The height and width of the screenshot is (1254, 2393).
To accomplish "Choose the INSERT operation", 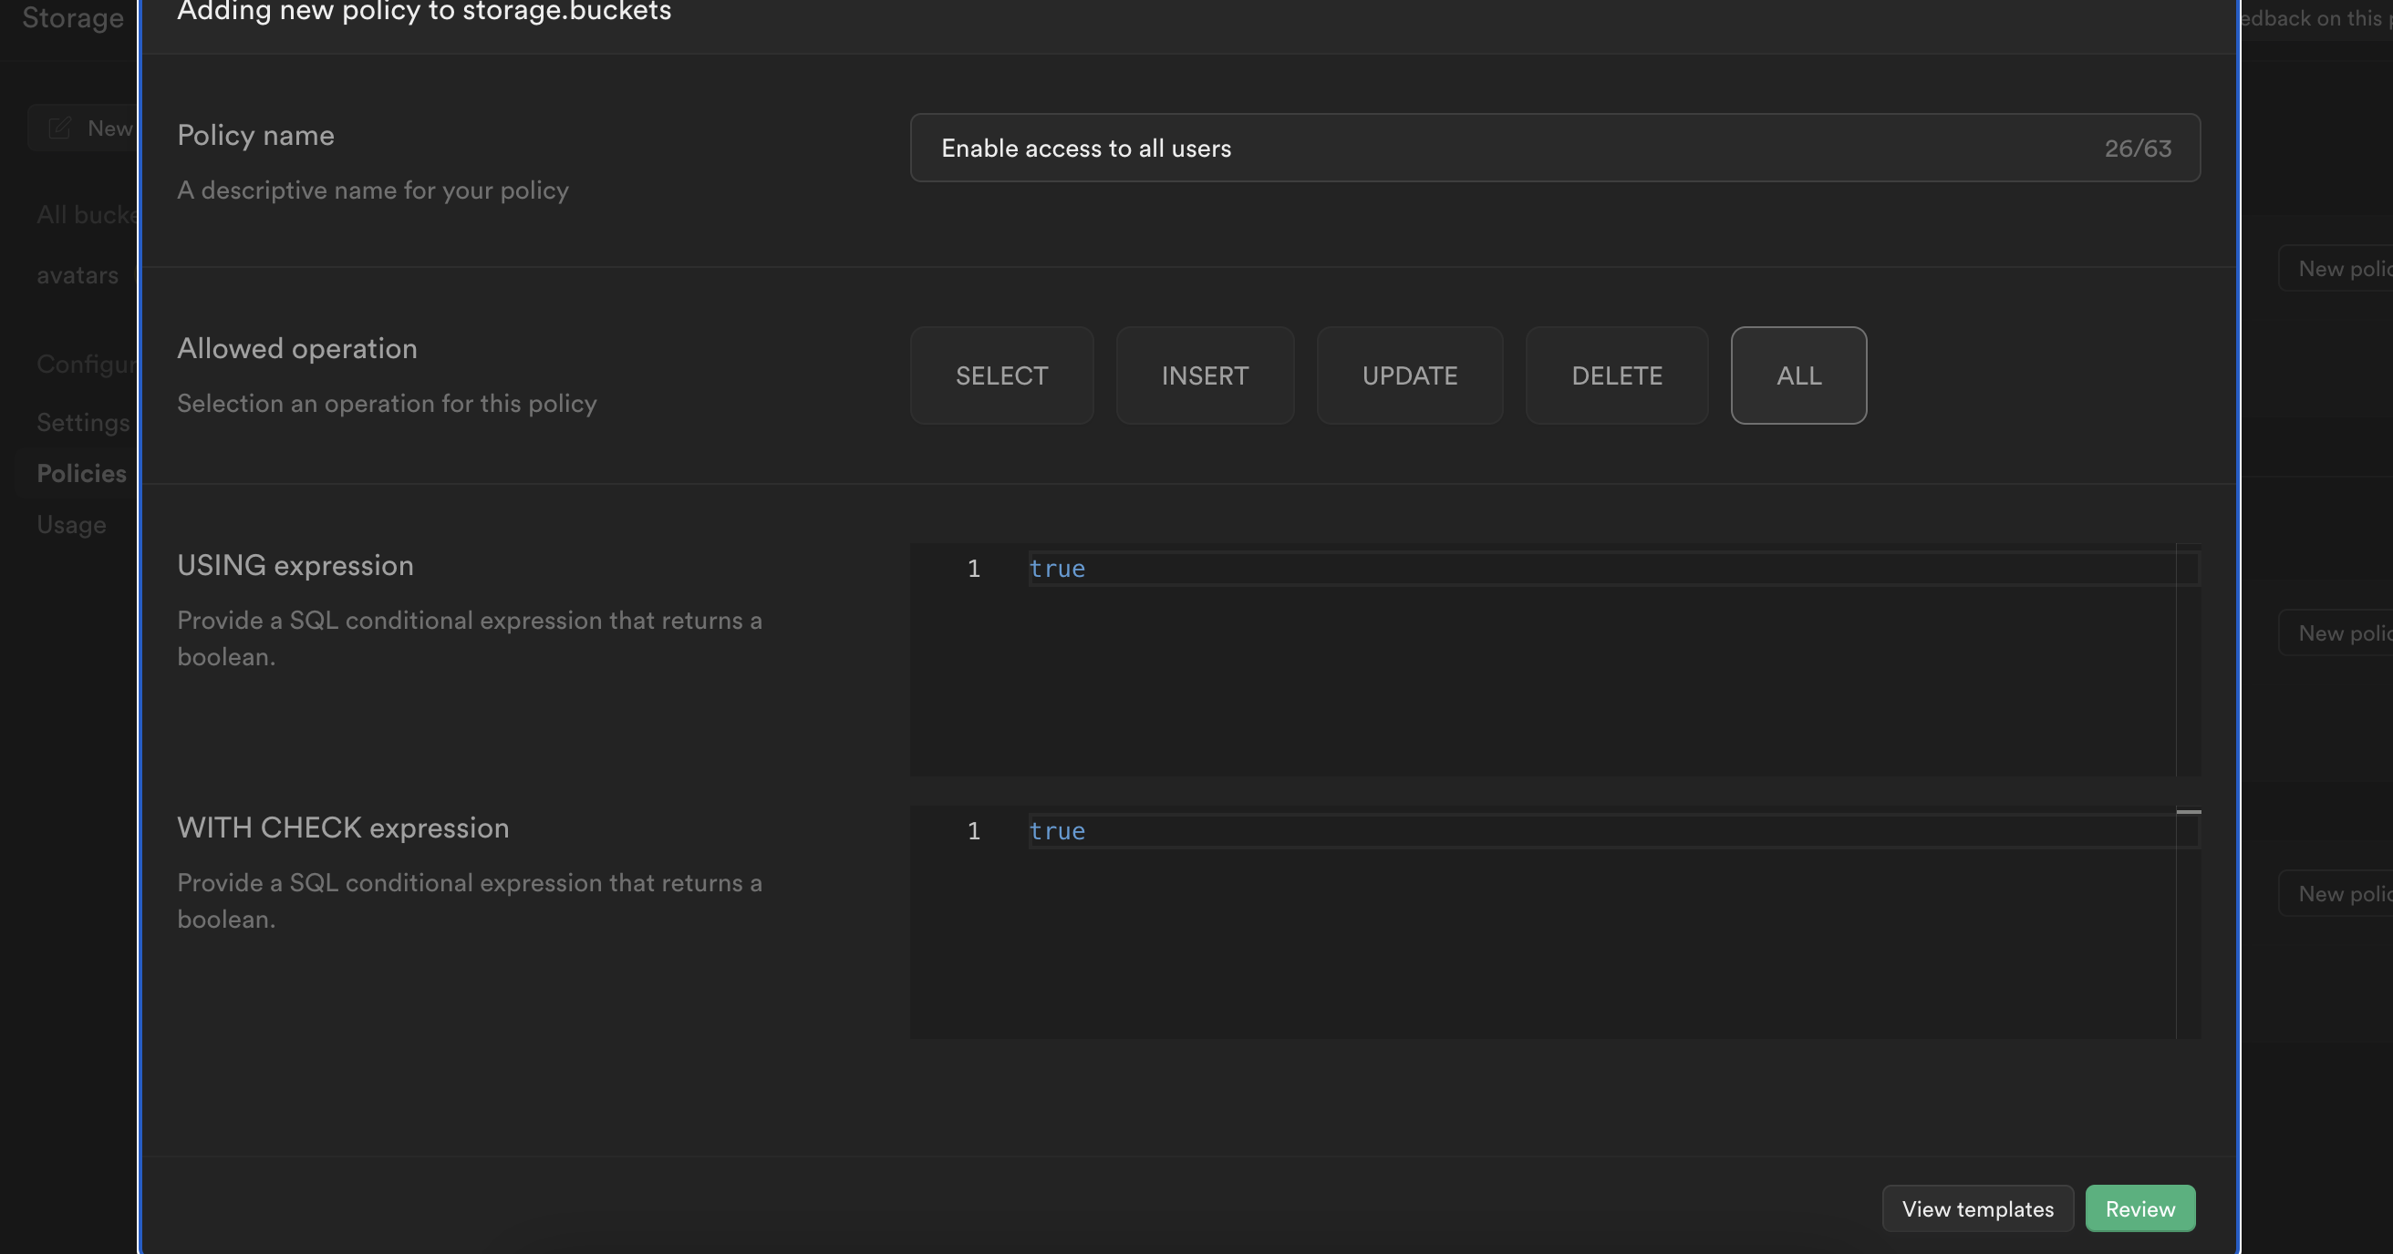I will pos(1205,375).
